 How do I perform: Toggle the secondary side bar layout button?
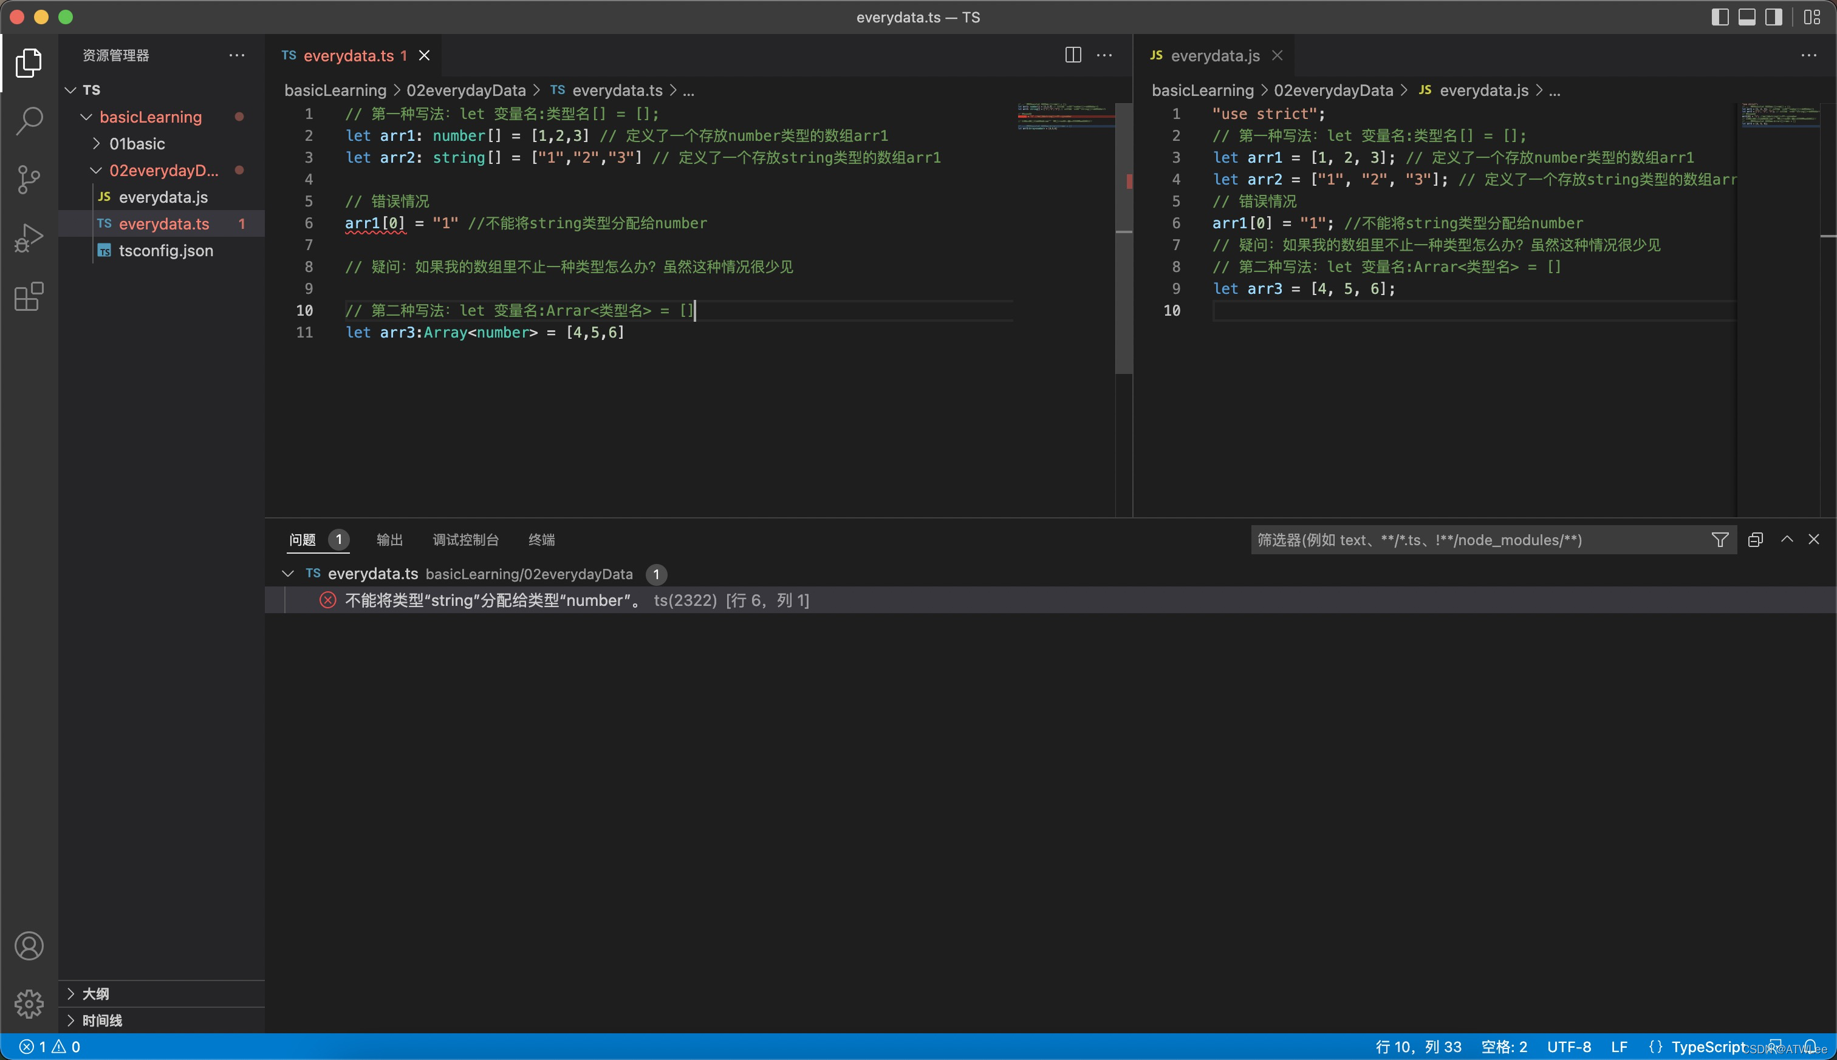click(1774, 18)
